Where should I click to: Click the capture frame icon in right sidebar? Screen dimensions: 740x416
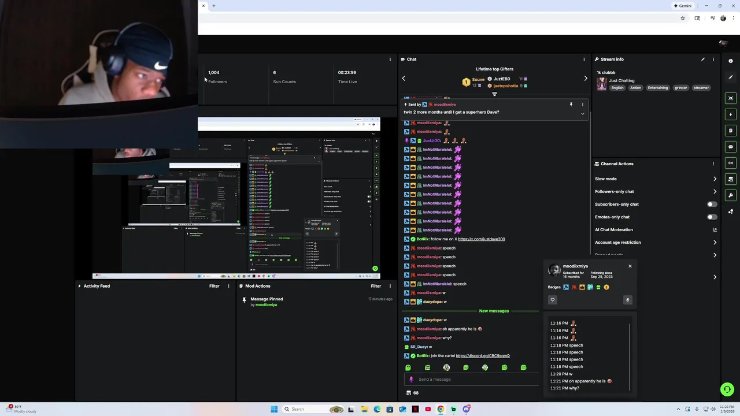pos(731,98)
